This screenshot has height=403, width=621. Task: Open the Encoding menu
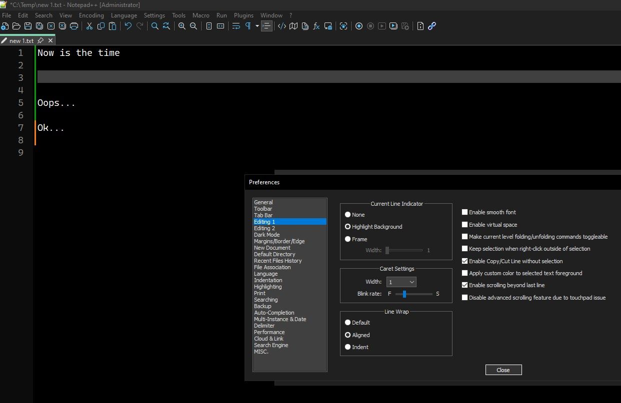pos(91,15)
